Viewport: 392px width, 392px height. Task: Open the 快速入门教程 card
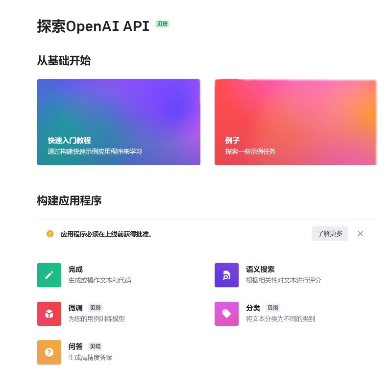click(119, 122)
